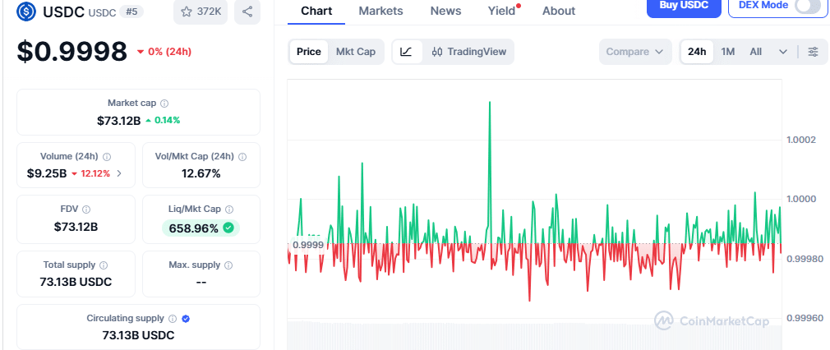This screenshot has width=830, height=350.
Task: Set chart range to 1M
Action: tap(728, 52)
